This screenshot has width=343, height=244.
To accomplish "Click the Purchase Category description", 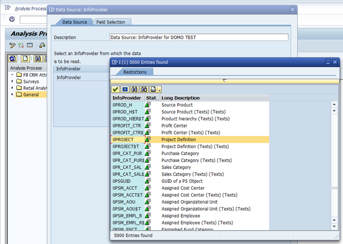I will 180,154.
